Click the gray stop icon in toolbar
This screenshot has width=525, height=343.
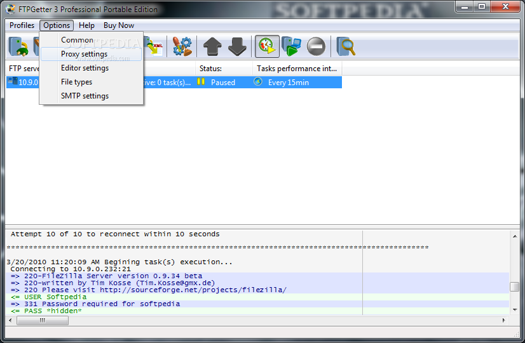[316, 46]
